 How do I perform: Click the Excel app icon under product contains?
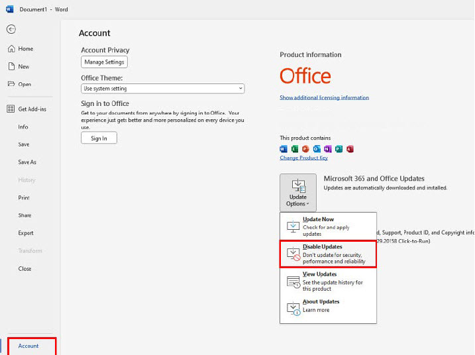[294, 149]
